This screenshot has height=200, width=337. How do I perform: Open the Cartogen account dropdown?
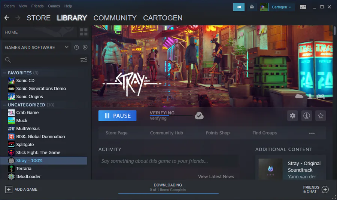click(x=281, y=7)
